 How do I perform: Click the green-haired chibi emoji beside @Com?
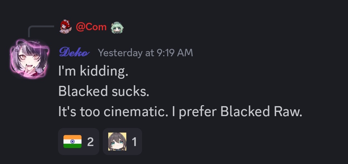[x=117, y=27]
